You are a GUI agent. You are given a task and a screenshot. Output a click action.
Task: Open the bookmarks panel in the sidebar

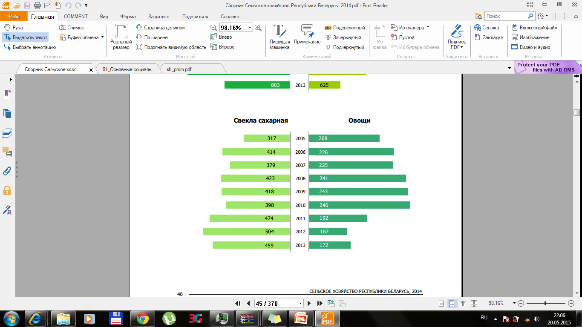(x=7, y=94)
